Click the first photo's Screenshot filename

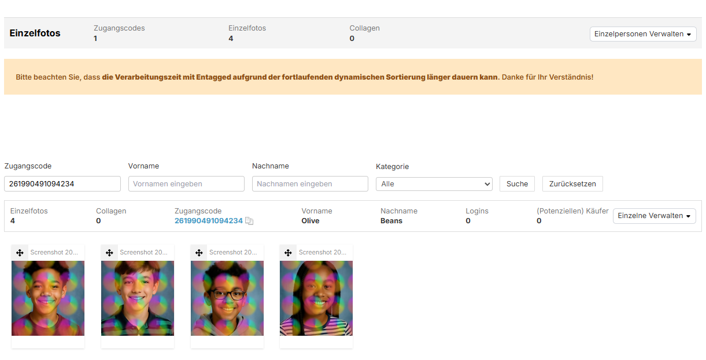click(54, 253)
